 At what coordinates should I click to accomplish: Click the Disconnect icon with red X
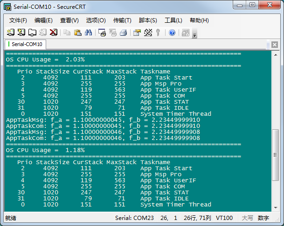54,33
